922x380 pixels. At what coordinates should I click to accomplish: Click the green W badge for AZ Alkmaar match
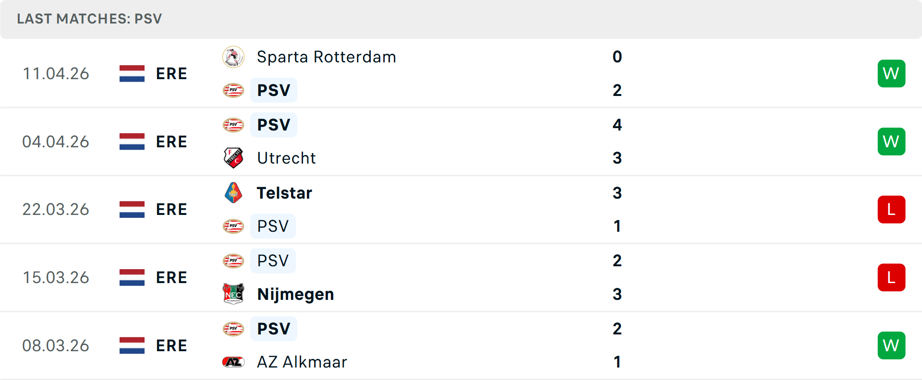[891, 345]
